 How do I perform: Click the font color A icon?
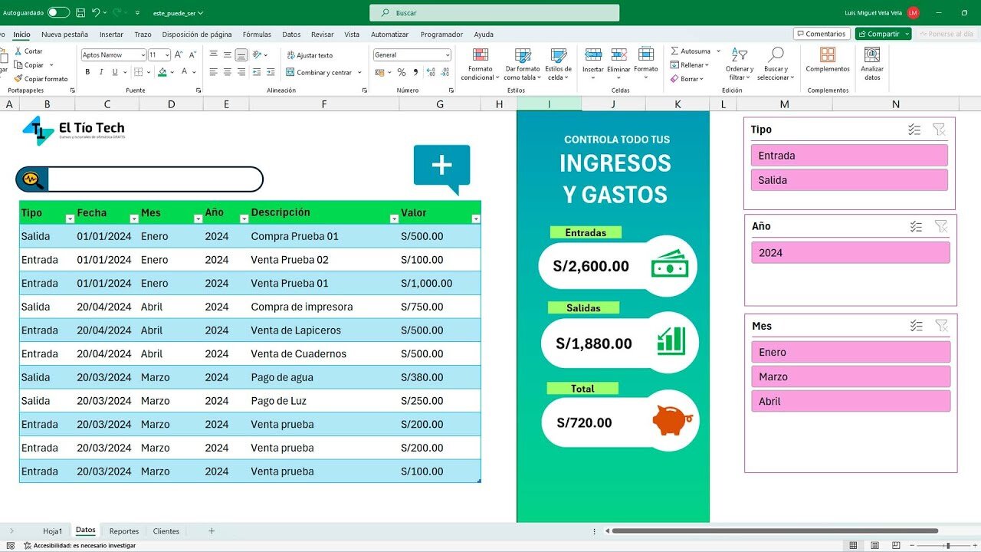point(185,72)
